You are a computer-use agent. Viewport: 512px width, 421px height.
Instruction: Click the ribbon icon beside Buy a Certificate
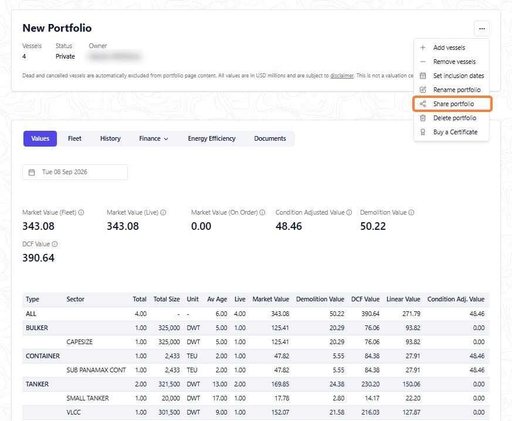(423, 132)
